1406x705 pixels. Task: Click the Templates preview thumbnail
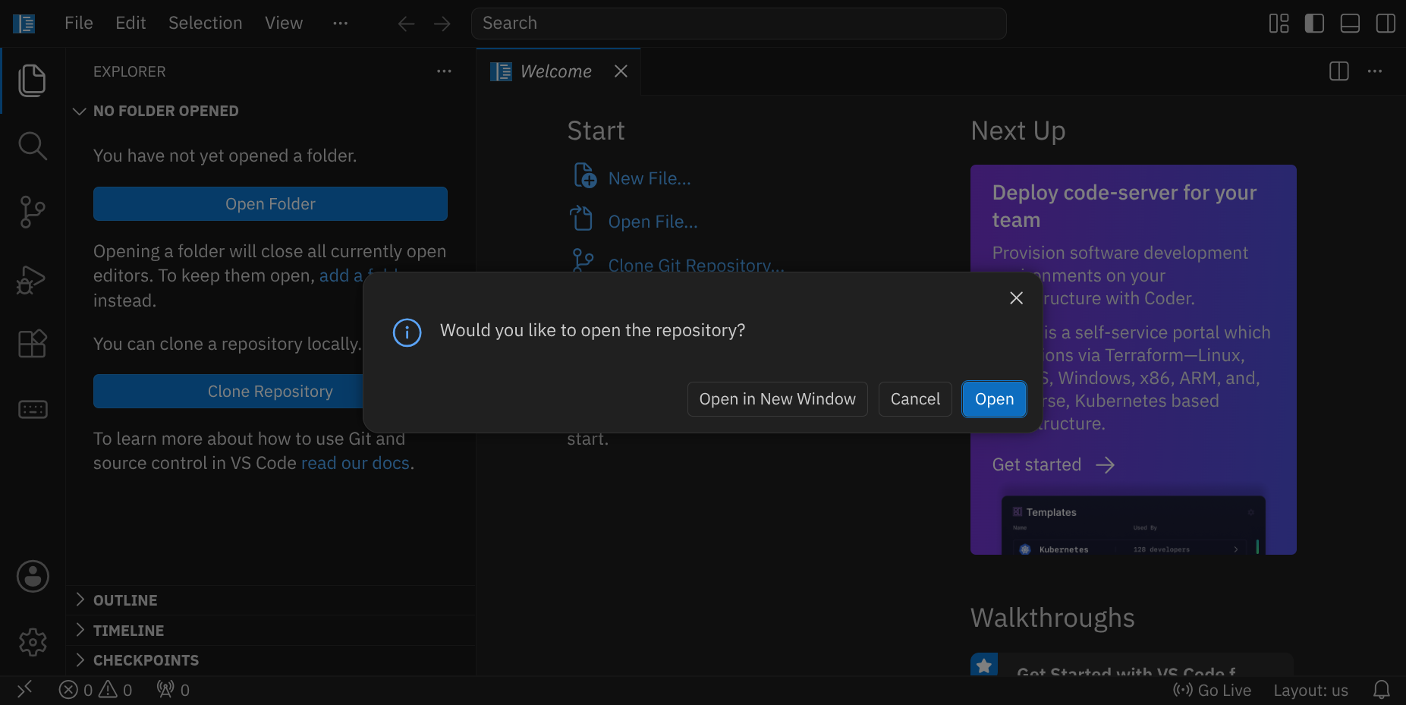[x=1134, y=525]
